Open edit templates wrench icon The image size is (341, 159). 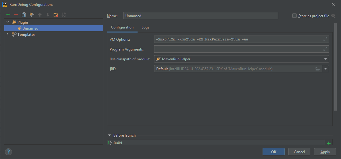pos(32,15)
